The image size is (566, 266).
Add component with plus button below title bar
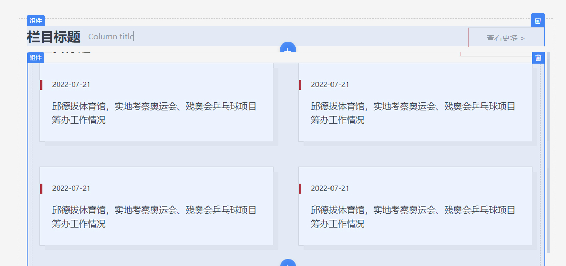pyautogui.click(x=287, y=48)
